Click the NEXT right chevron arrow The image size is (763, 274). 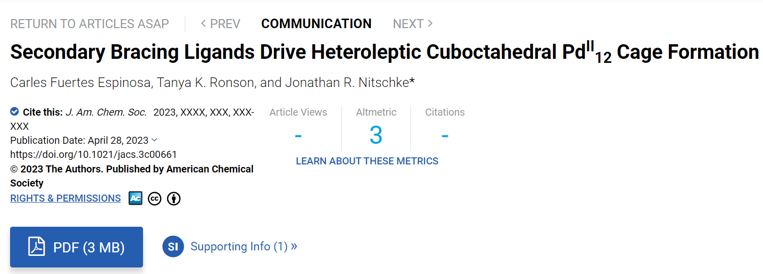coord(430,23)
